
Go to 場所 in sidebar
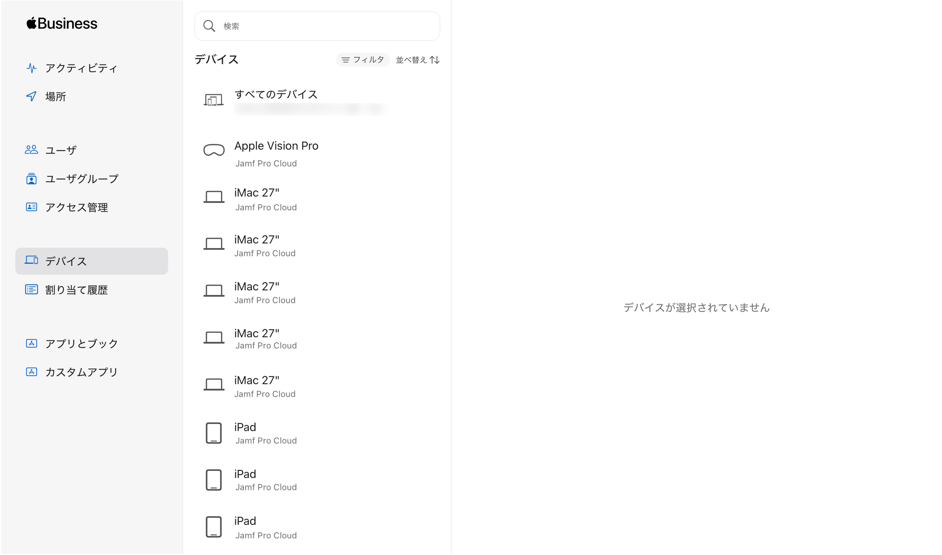click(x=92, y=96)
